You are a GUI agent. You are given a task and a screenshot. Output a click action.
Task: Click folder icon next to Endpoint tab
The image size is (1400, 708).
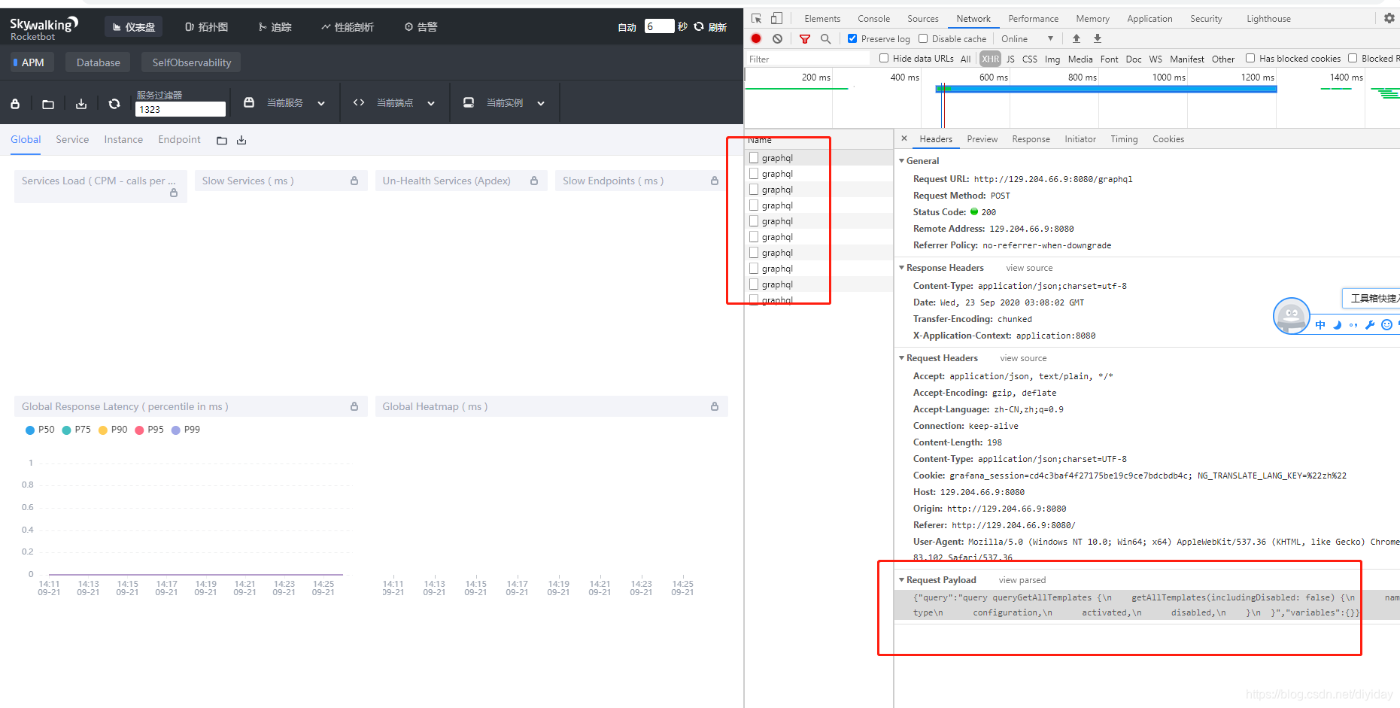[222, 141]
